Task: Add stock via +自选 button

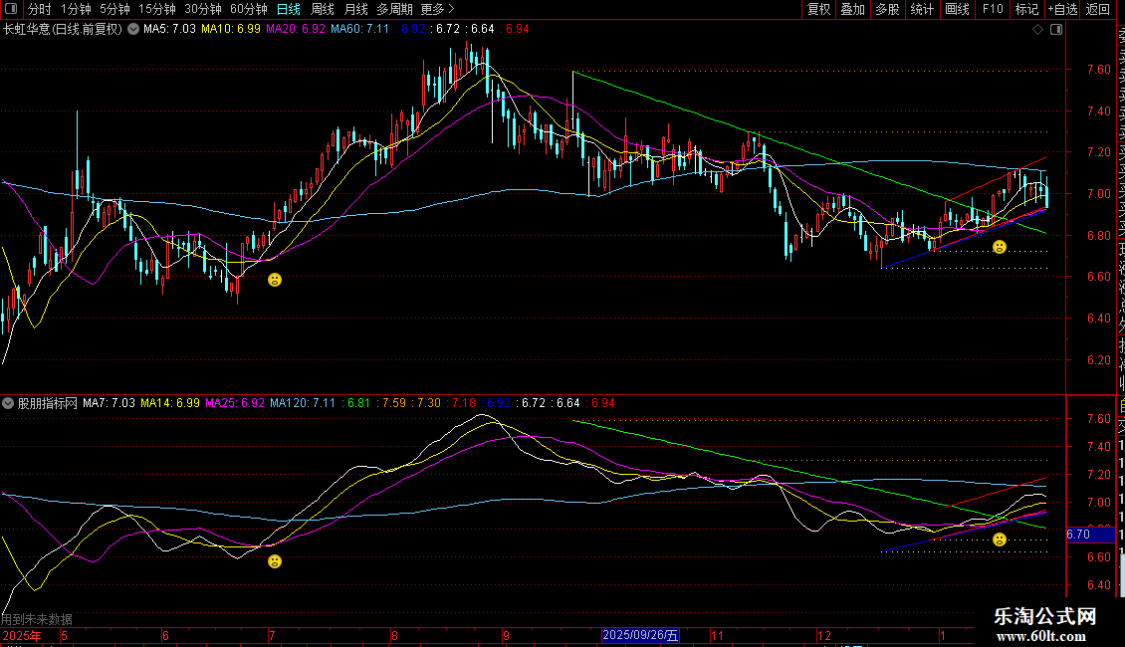Action: coord(1062,9)
